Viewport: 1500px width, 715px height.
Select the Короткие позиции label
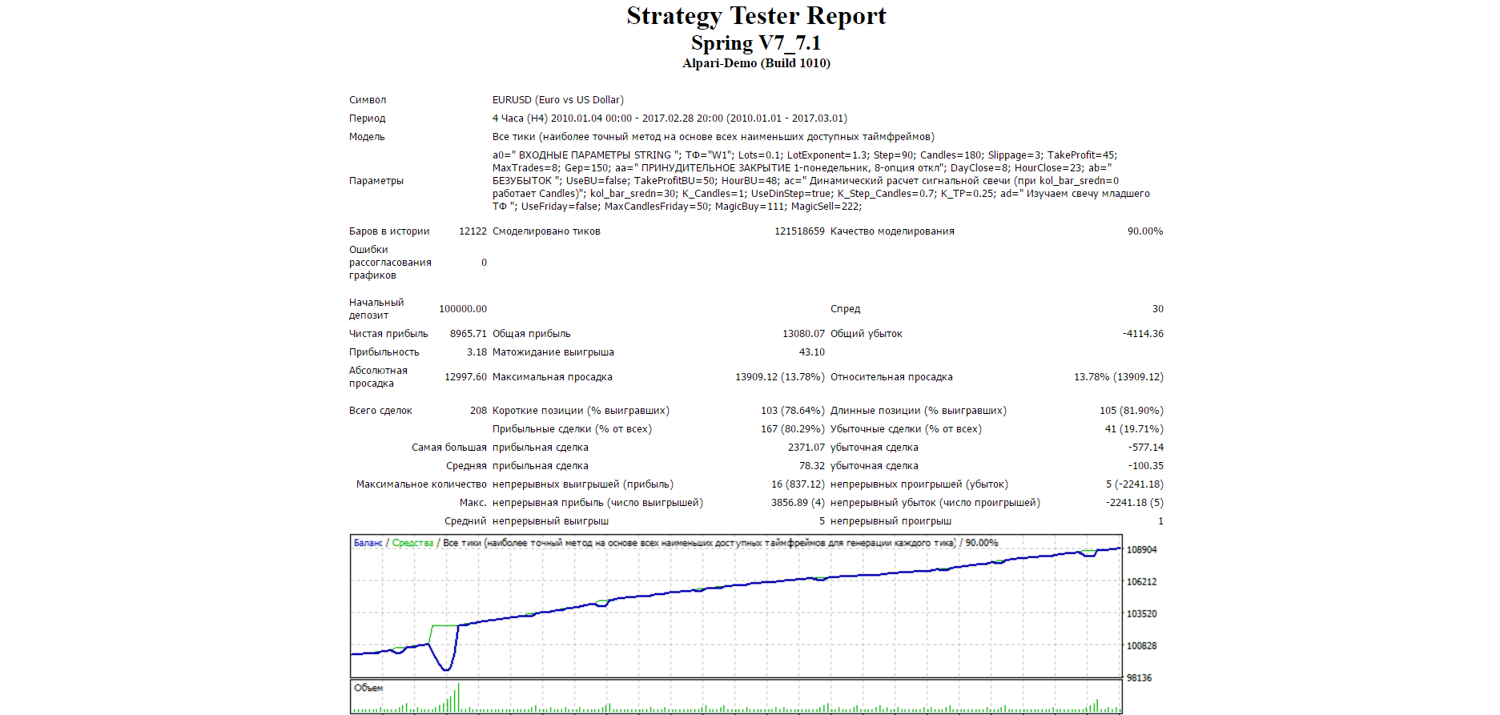click(x=581, y=411)
